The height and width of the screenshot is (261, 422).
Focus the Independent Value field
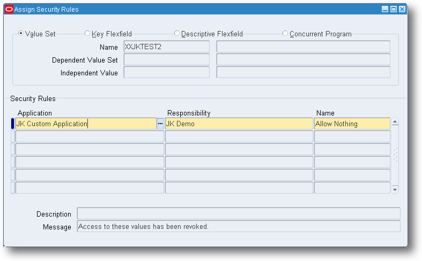point(167,73)
